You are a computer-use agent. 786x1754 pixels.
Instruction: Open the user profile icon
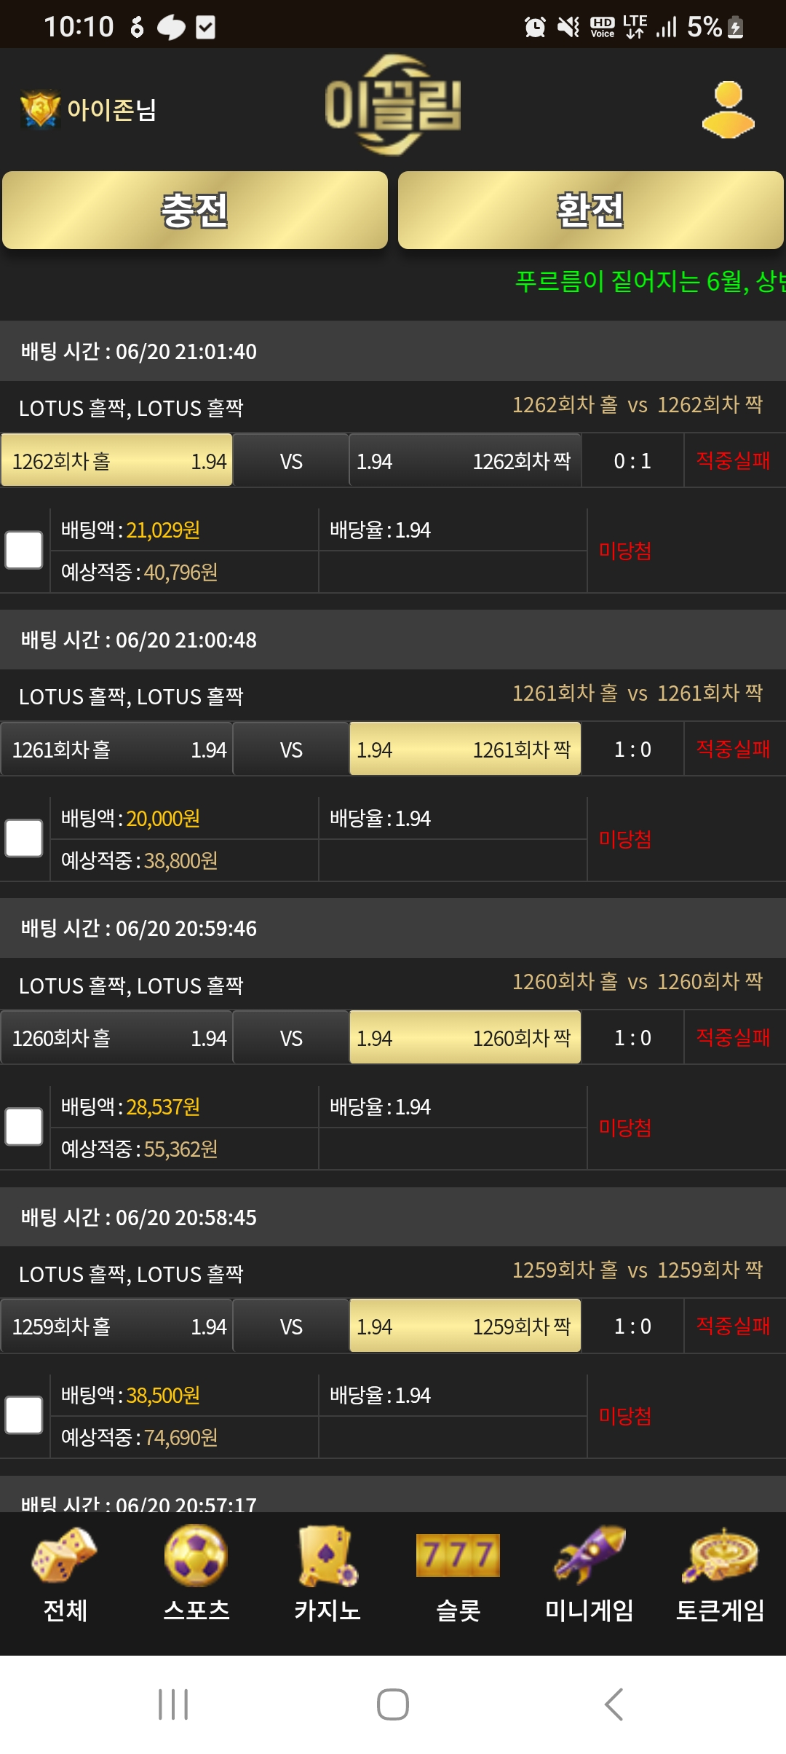tap(728, 110)
